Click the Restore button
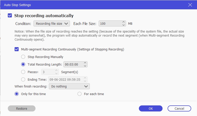 click(22, 108)
